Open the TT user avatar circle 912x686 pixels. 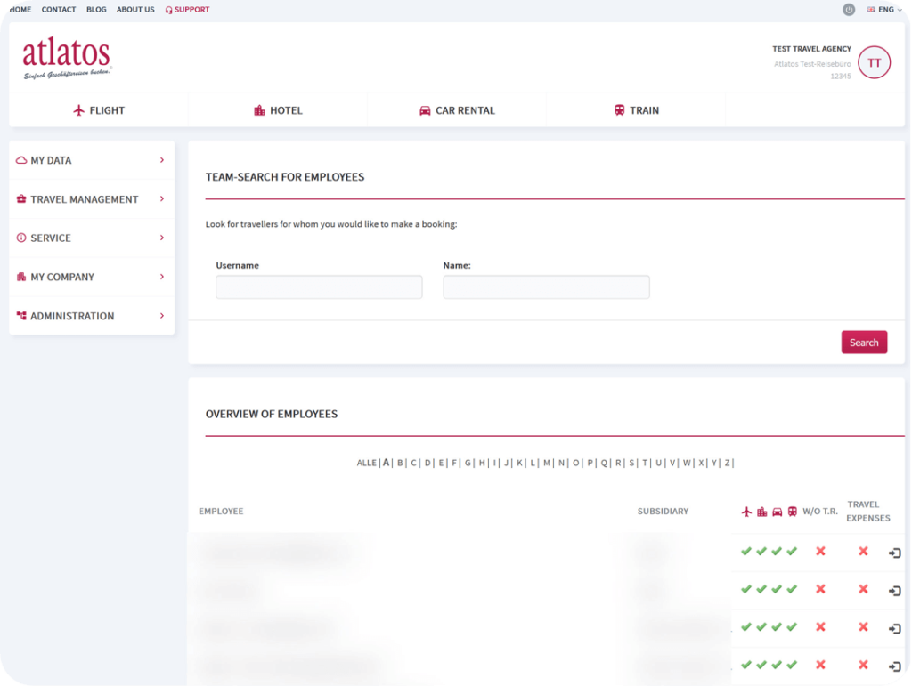pos(874,63)
